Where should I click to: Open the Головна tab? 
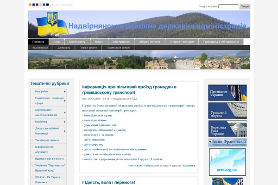pos(38,42)
